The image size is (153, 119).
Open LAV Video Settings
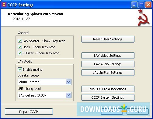(108, 56)
